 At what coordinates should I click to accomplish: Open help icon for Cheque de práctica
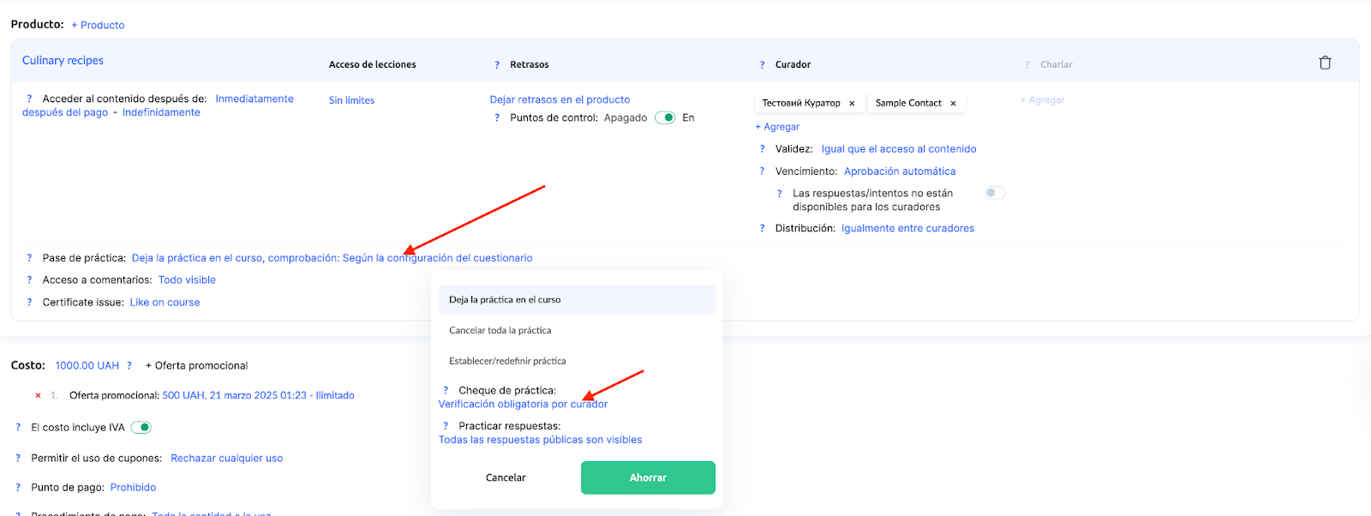[446, 391]
